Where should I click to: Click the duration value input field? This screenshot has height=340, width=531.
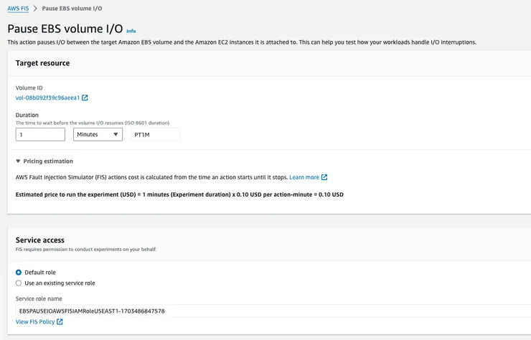(x=40, y=134)
